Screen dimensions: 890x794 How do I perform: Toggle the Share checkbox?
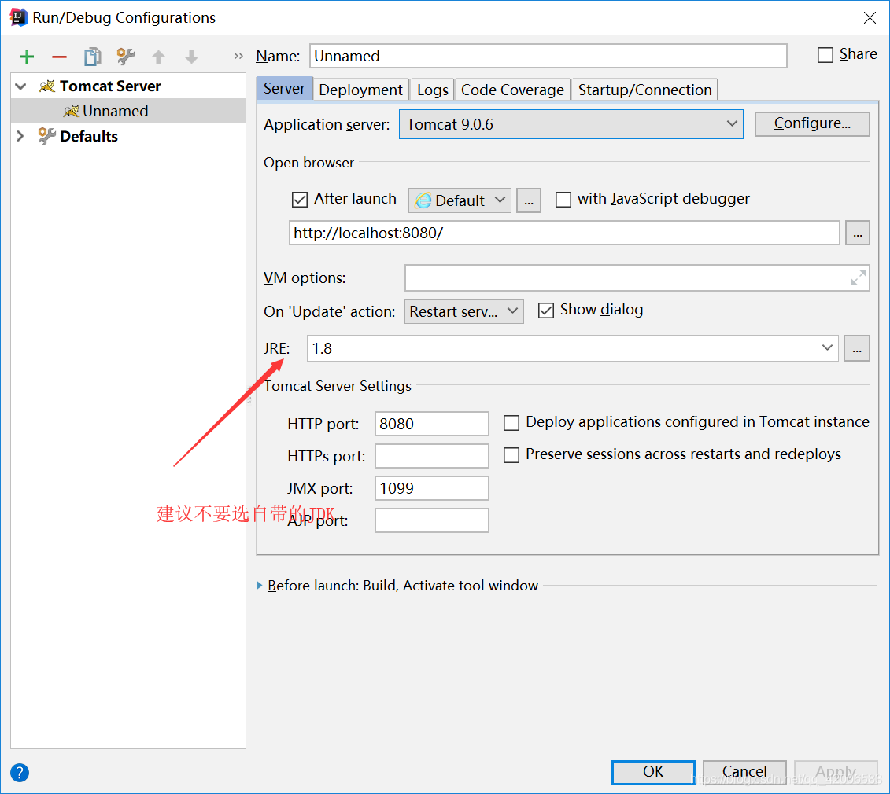coord(825,55)
